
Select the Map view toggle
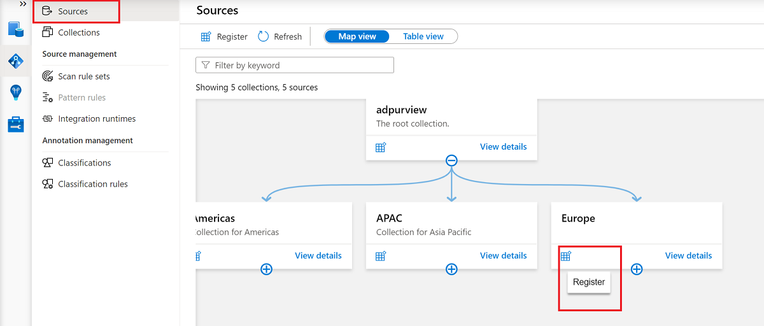click(357, 36)
